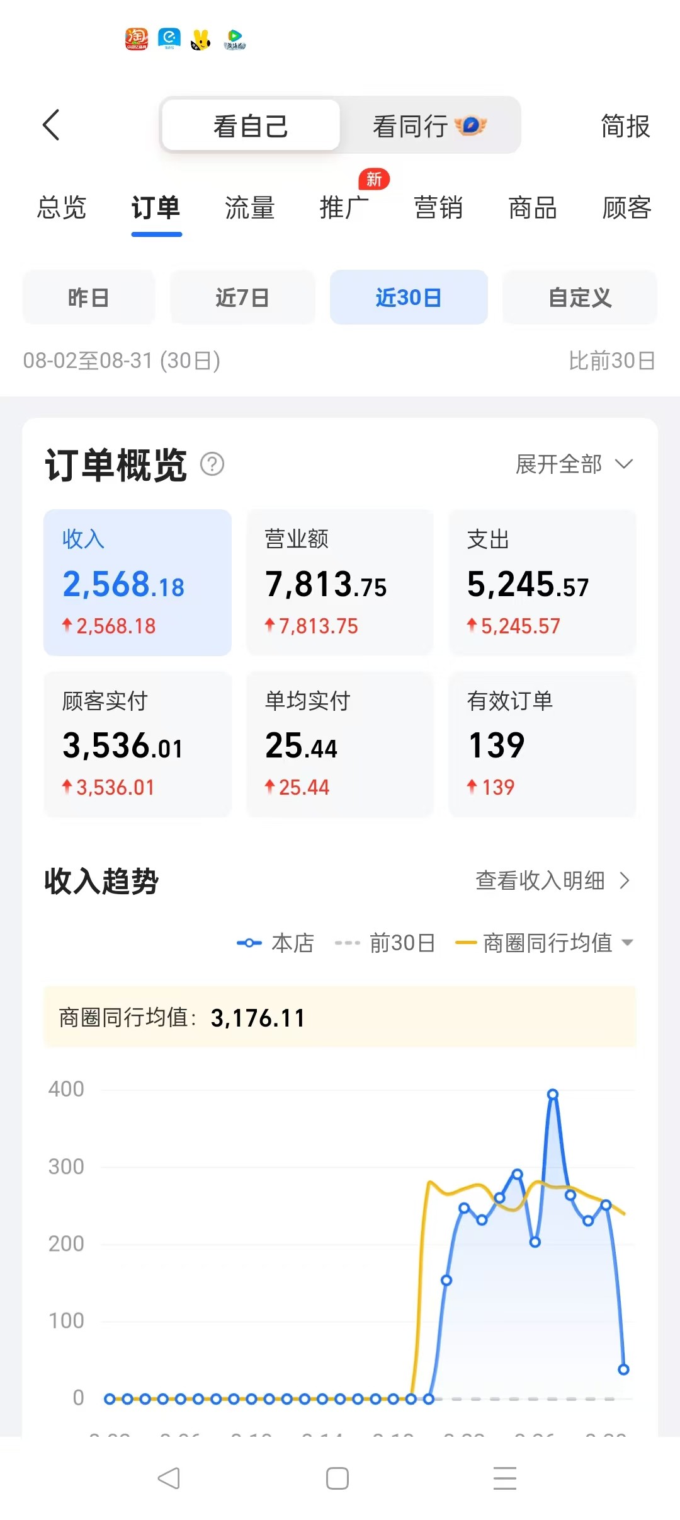Open the 商圈同行均值 legend dropdown
Viewport: 680px width, 1520px height.
(627, 943)
